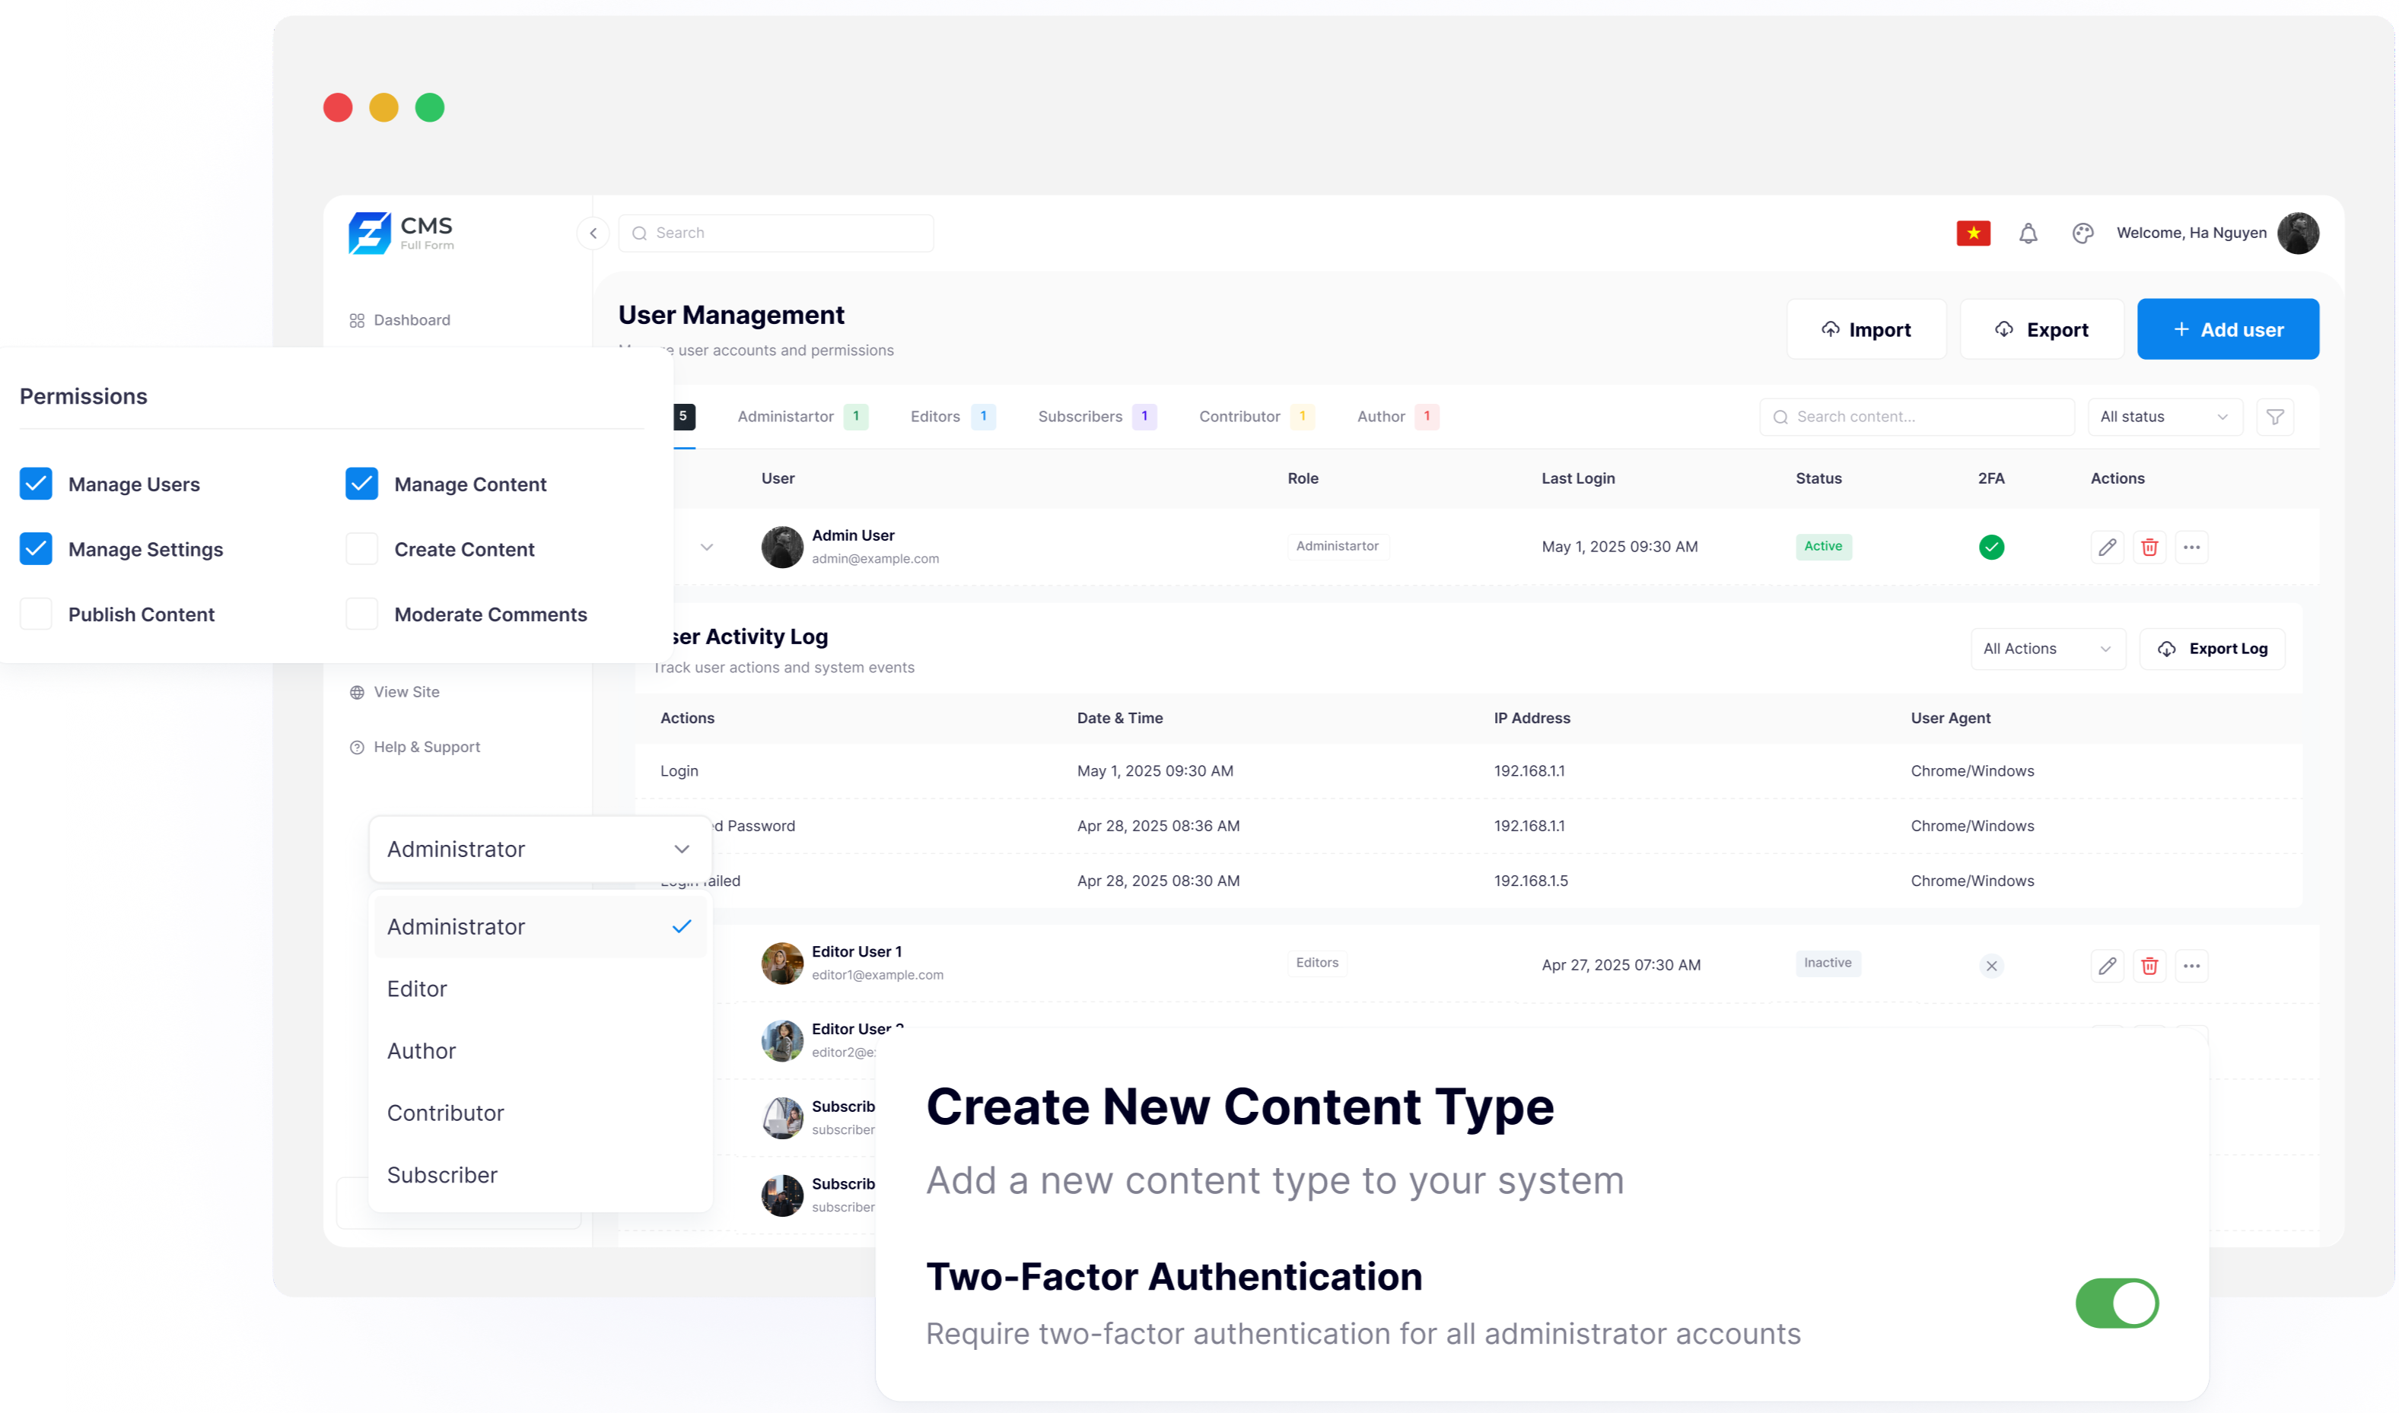Open more options for Editor User 1
The image size is (2399, 1413).
tap(2191, 967)
